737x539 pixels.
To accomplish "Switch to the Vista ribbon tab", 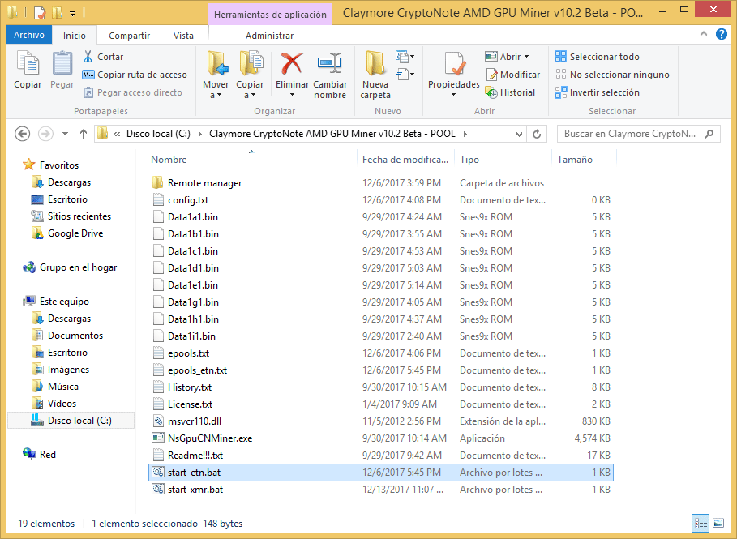I will pos(183,36).
